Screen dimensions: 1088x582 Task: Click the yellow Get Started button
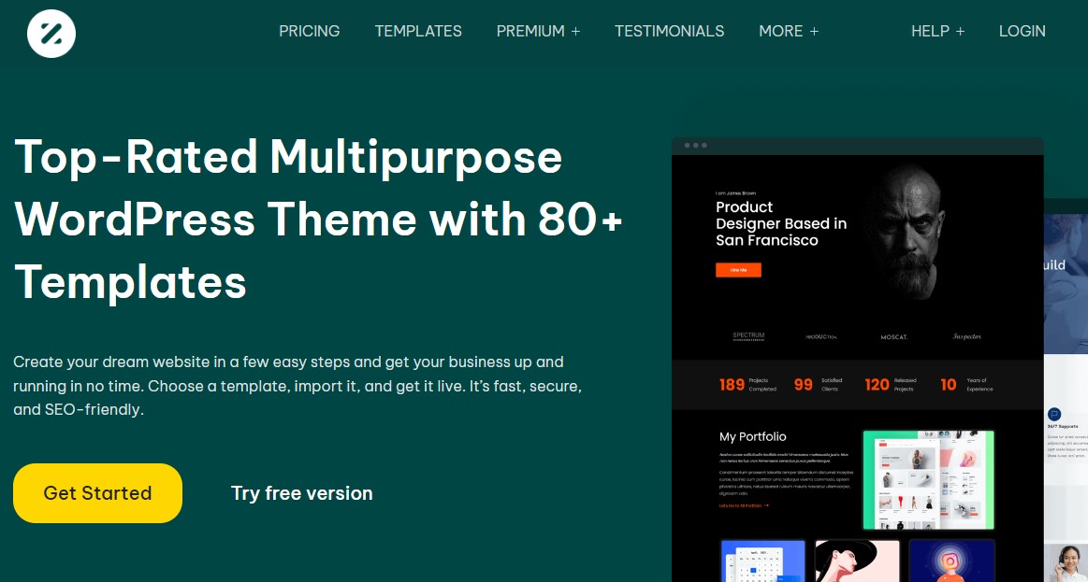(x=98, y=493)
